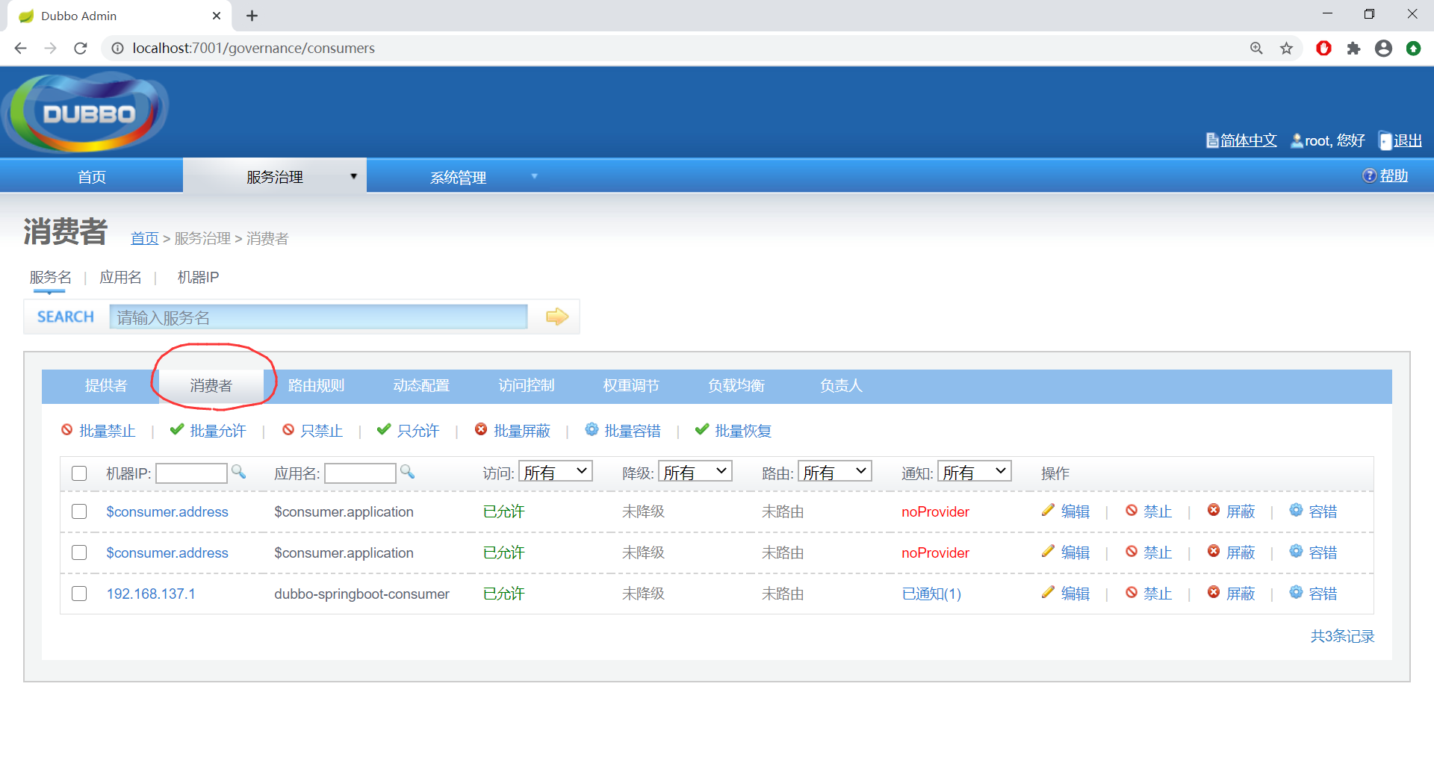Click the yellow search arrow button
This screenshot has width=1434, height=769.
[557, 317]
